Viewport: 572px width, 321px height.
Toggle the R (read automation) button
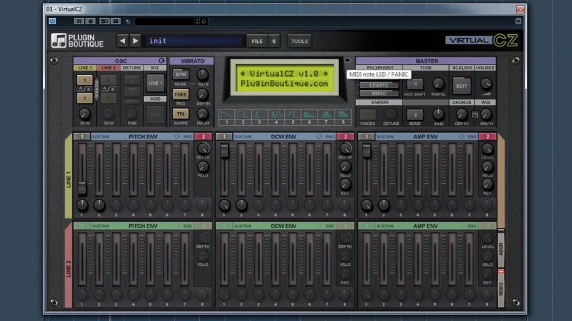pos(79,21)
